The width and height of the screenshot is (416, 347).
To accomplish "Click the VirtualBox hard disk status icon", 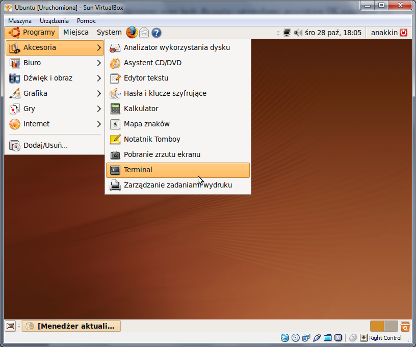I will (x=284, y=338).
